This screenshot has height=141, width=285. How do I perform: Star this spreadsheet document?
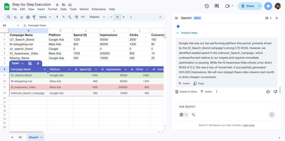point(57,5)
